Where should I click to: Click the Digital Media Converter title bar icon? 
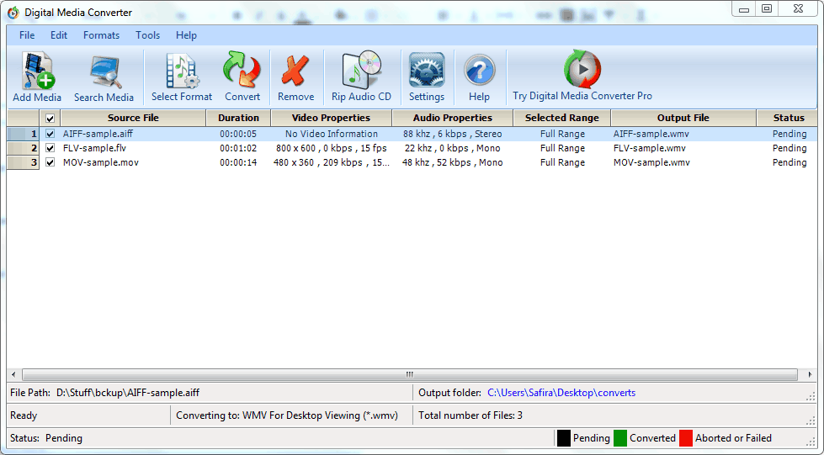click(13, 12)
